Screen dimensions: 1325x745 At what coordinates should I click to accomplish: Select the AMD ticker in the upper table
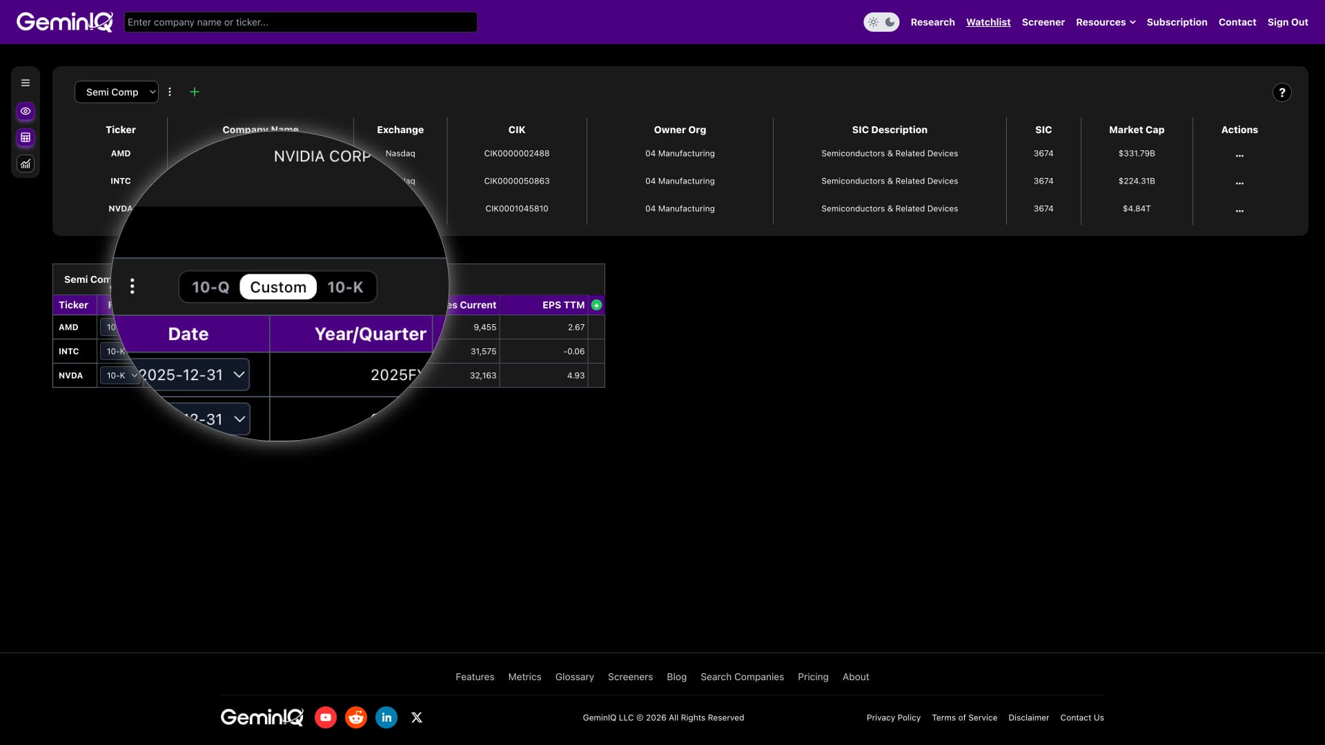pos(121,153)
